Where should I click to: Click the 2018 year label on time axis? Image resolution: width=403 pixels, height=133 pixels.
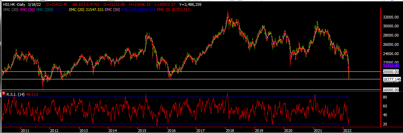pos(230,131)
